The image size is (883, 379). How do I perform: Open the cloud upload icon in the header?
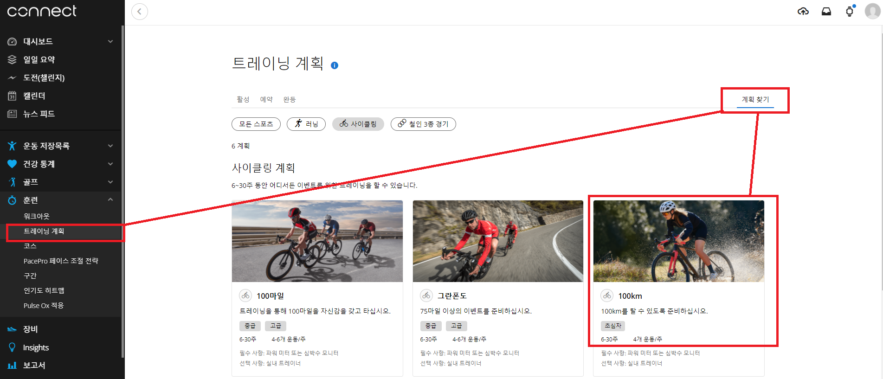tap(803, 12)
